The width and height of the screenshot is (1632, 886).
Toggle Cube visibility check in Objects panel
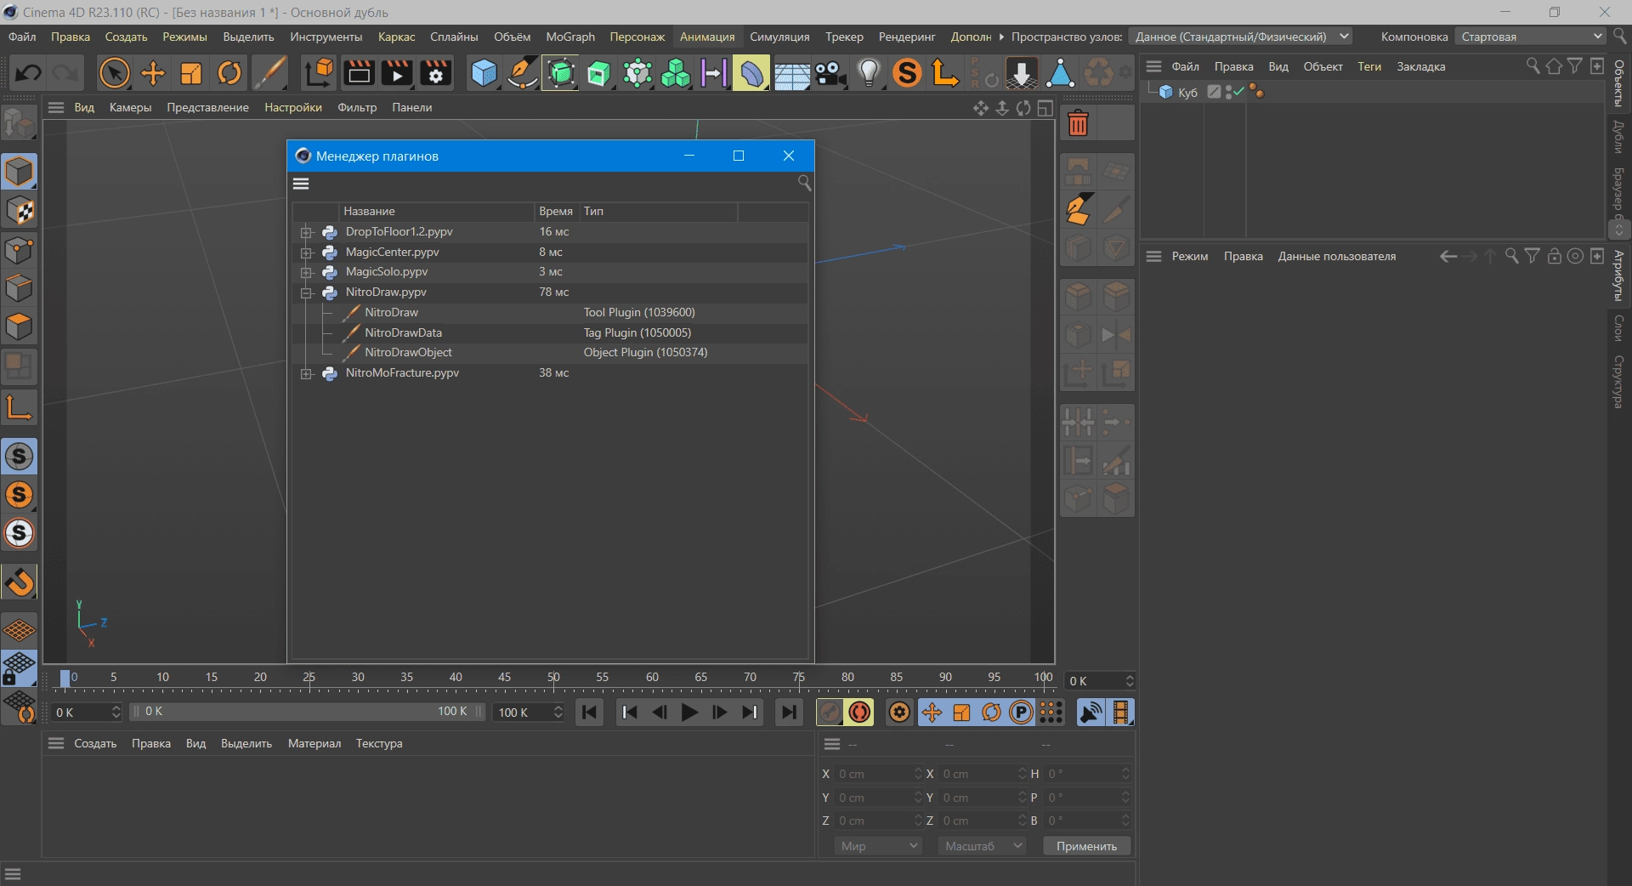click(x=1238, y=92)
